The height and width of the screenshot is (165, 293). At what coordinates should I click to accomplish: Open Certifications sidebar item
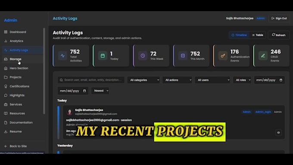19,86
